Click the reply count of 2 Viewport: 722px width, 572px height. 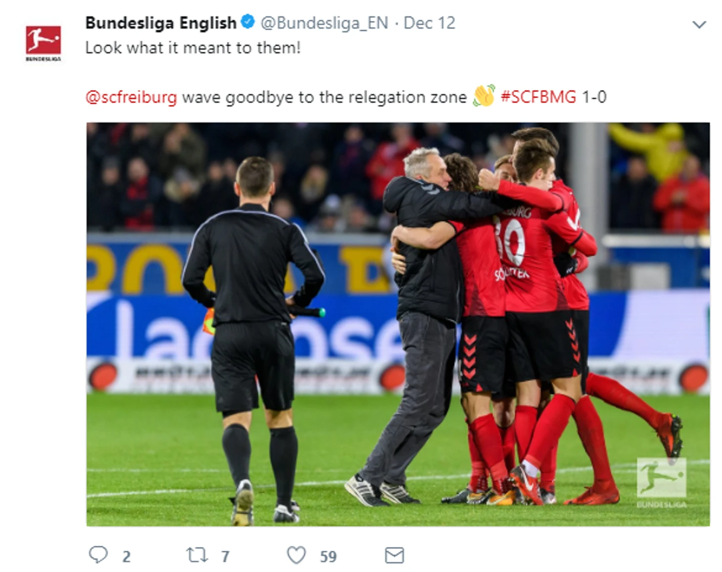(x=127, y=557)
